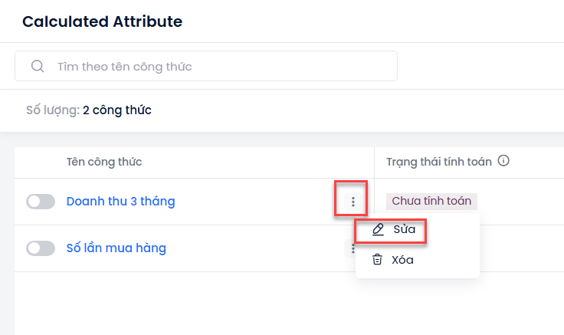Click the trash bin icon in the popup menu
The width and height of the screenshot is (564, 335).
[377, 259]
